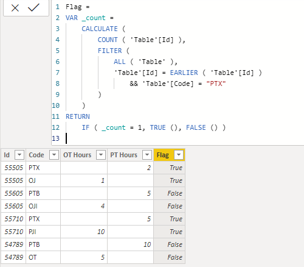This screenshot has height=267, width=304.
Task: Open the Code column filter dropdown
Action: 54,155
